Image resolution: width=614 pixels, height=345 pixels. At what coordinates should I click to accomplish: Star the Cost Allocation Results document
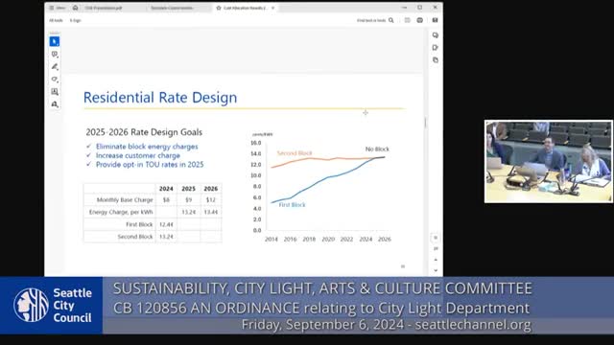pyautogui.click(x=219, y=8)
